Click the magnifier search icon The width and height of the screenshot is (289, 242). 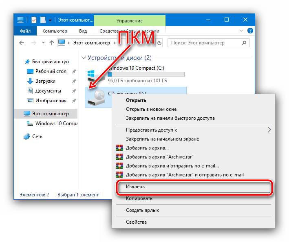click(244, 43)
